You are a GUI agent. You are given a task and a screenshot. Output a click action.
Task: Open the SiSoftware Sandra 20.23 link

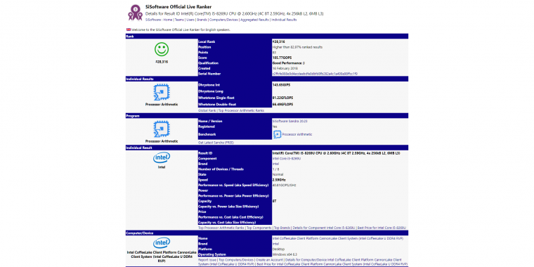(290, 121)
